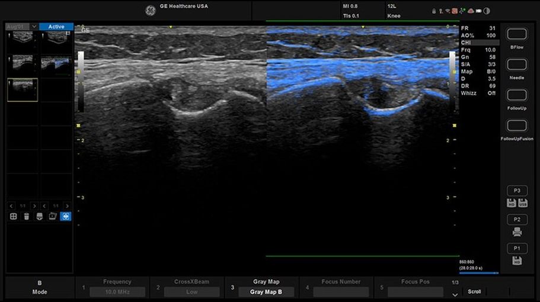
Task: Click the HD save icon under P1
Action: tap(517, 261)
